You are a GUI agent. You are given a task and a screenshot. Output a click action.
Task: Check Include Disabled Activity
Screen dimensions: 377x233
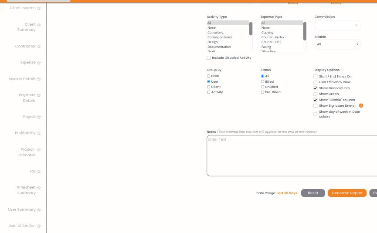[208, 57]
